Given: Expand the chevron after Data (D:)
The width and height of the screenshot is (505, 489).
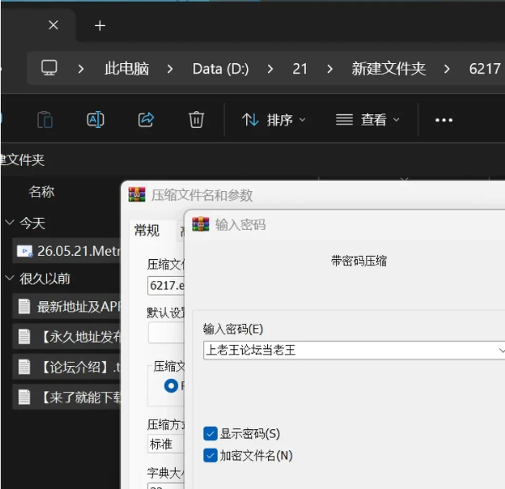Looking at the screenshot, I should tap(270, 69).
